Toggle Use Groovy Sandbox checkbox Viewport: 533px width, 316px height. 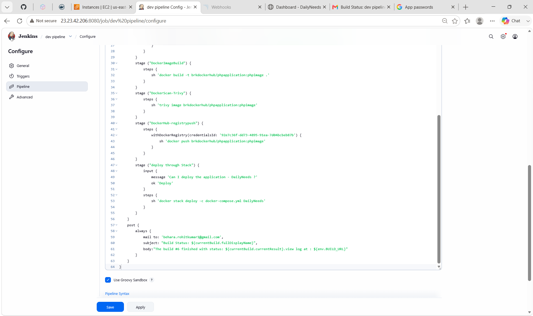[x=108, y=280]
